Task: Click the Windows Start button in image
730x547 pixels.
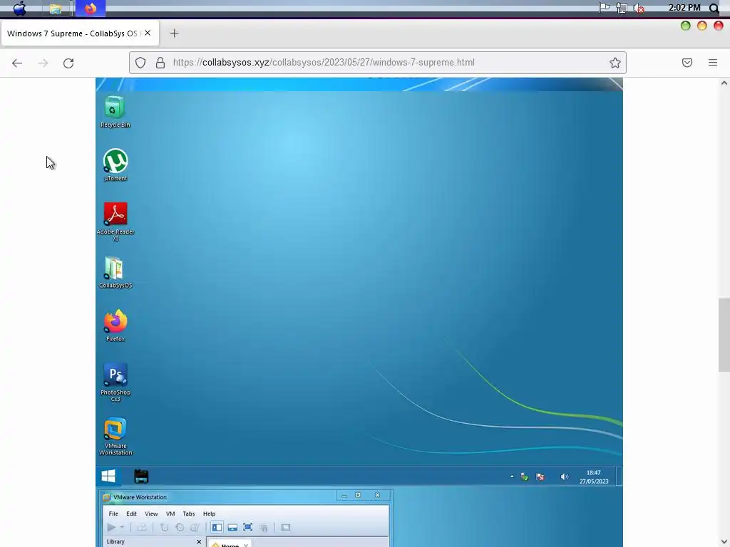Action: 108,476
